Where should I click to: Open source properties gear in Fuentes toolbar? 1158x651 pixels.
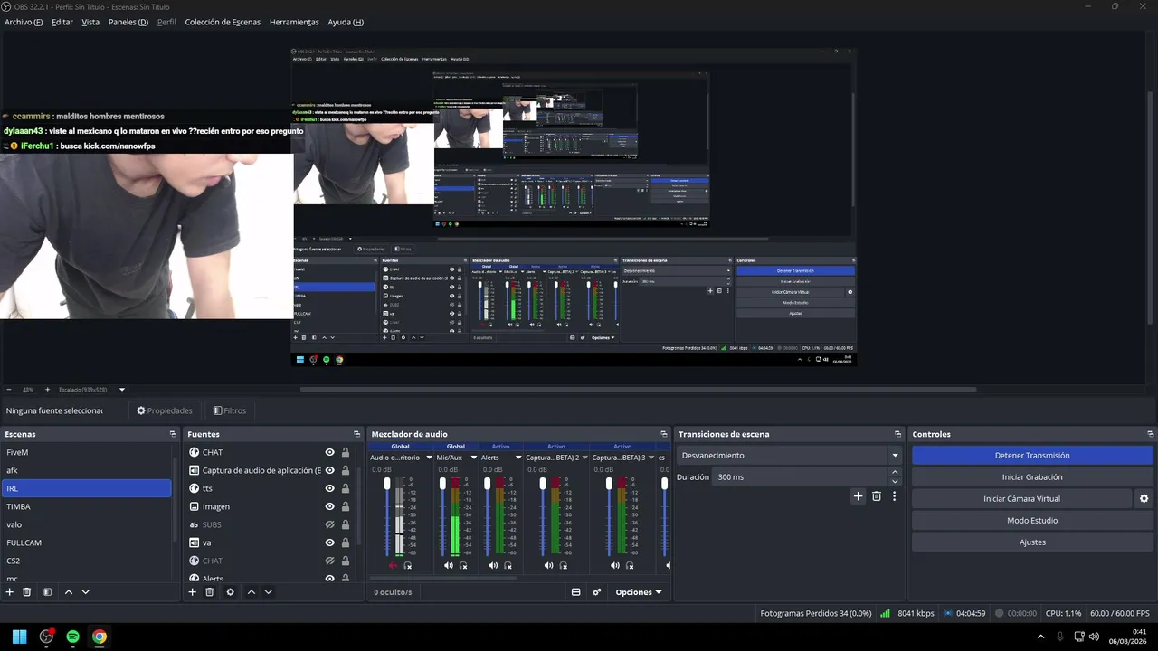click(x=230, y=592)
